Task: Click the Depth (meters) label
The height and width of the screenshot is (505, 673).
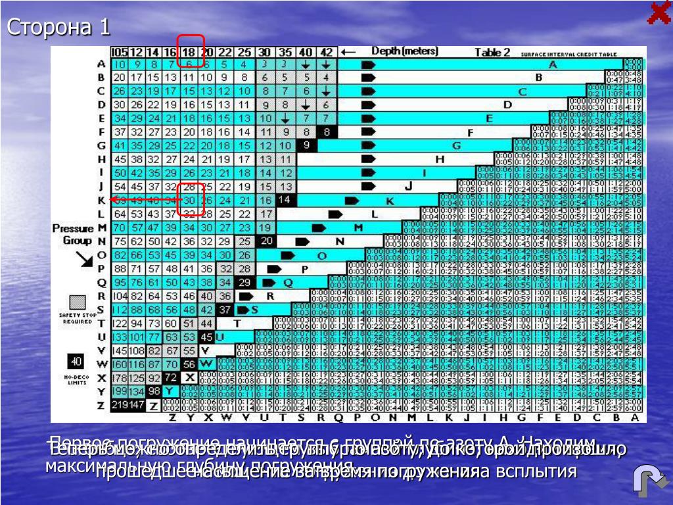Action: click(405, 51)
